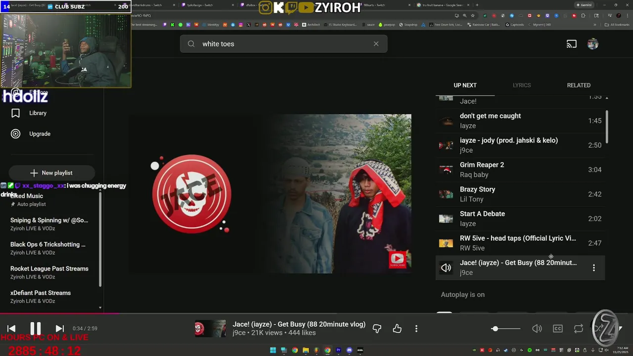Open File Explorer from the taskbar

point(306,350)
